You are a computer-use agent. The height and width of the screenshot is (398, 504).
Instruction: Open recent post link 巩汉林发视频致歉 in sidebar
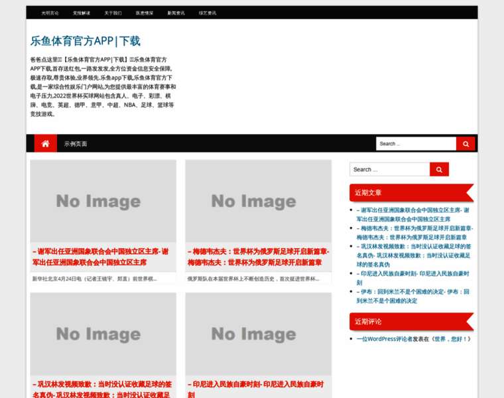click(x=414, y=255)
